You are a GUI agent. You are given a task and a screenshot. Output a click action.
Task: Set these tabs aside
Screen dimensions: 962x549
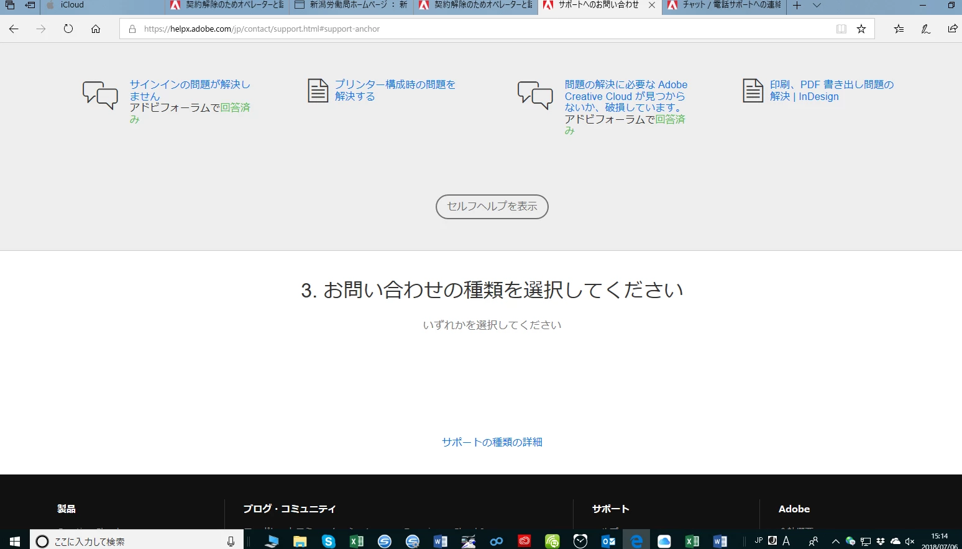(x=30, y=5)
